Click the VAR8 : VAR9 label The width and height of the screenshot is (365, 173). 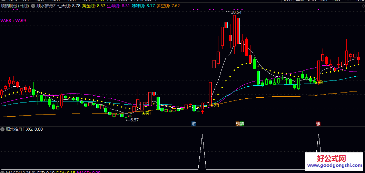click(x=13, y=20)
